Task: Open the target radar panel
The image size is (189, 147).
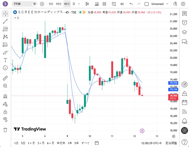Action: (185, 84)
